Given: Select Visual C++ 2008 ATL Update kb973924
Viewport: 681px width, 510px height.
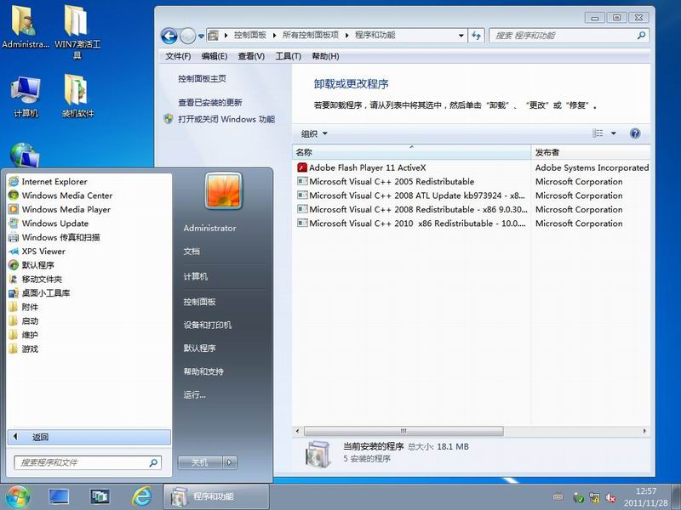Looking at the screenshot, I should (411, 195).
